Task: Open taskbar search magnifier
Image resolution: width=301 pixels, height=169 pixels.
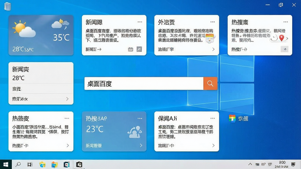Action: pos(18,164)
